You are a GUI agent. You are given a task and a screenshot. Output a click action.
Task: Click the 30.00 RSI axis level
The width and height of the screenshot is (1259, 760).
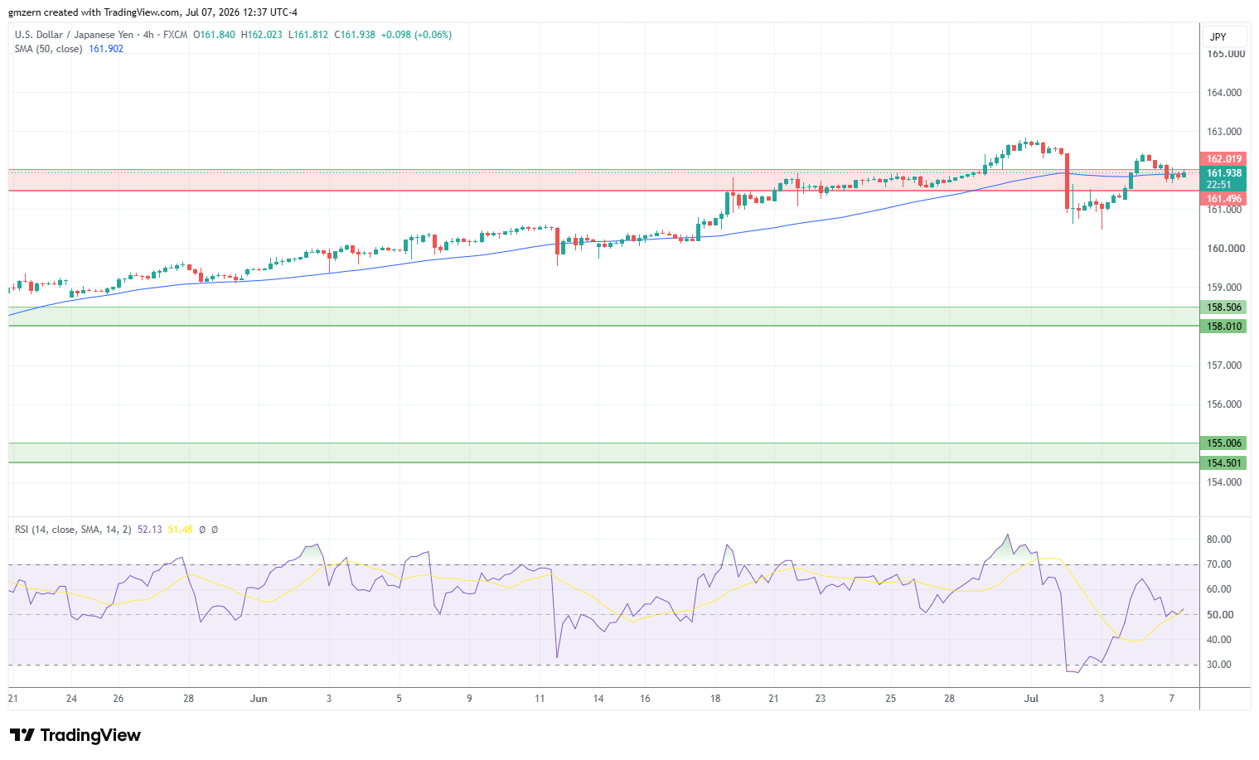(x=1218, y=665)
